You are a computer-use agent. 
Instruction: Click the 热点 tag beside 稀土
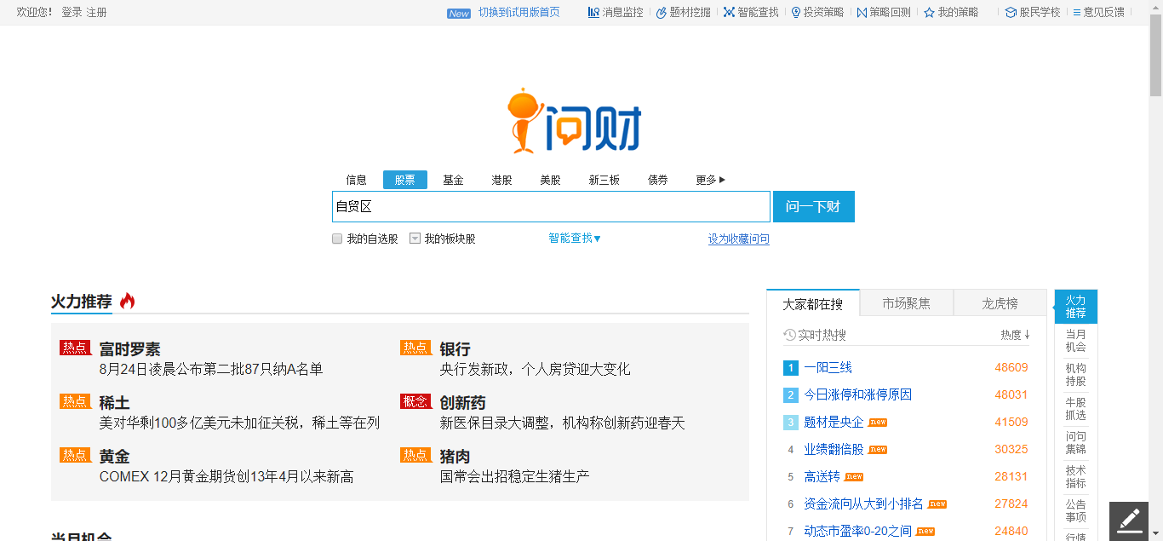[x=75, y=401]
